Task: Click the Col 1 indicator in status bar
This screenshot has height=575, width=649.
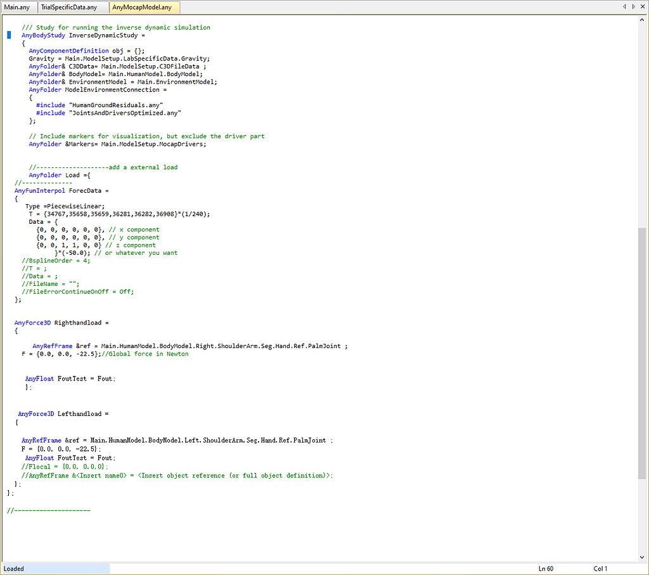Action: click(600, 568)
